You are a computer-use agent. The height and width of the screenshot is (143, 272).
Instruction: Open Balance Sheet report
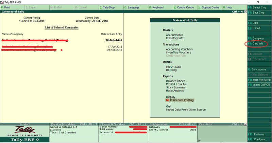click(x=175, y=81)
